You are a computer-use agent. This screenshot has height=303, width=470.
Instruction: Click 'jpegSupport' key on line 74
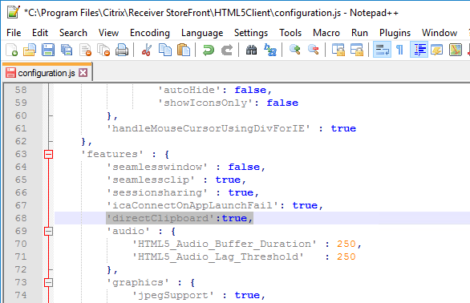pos(173,295)
